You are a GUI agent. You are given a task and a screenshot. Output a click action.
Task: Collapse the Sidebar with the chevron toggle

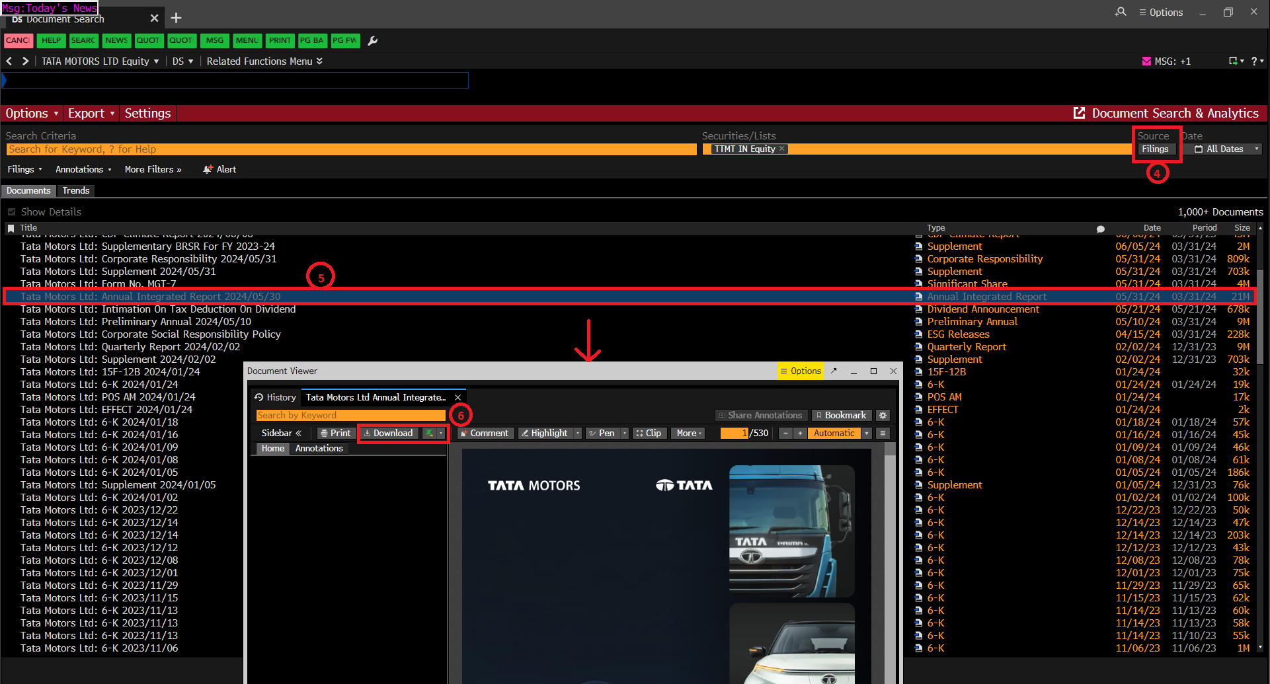(299, 433)
